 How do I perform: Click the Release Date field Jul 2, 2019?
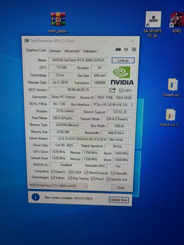60,82
